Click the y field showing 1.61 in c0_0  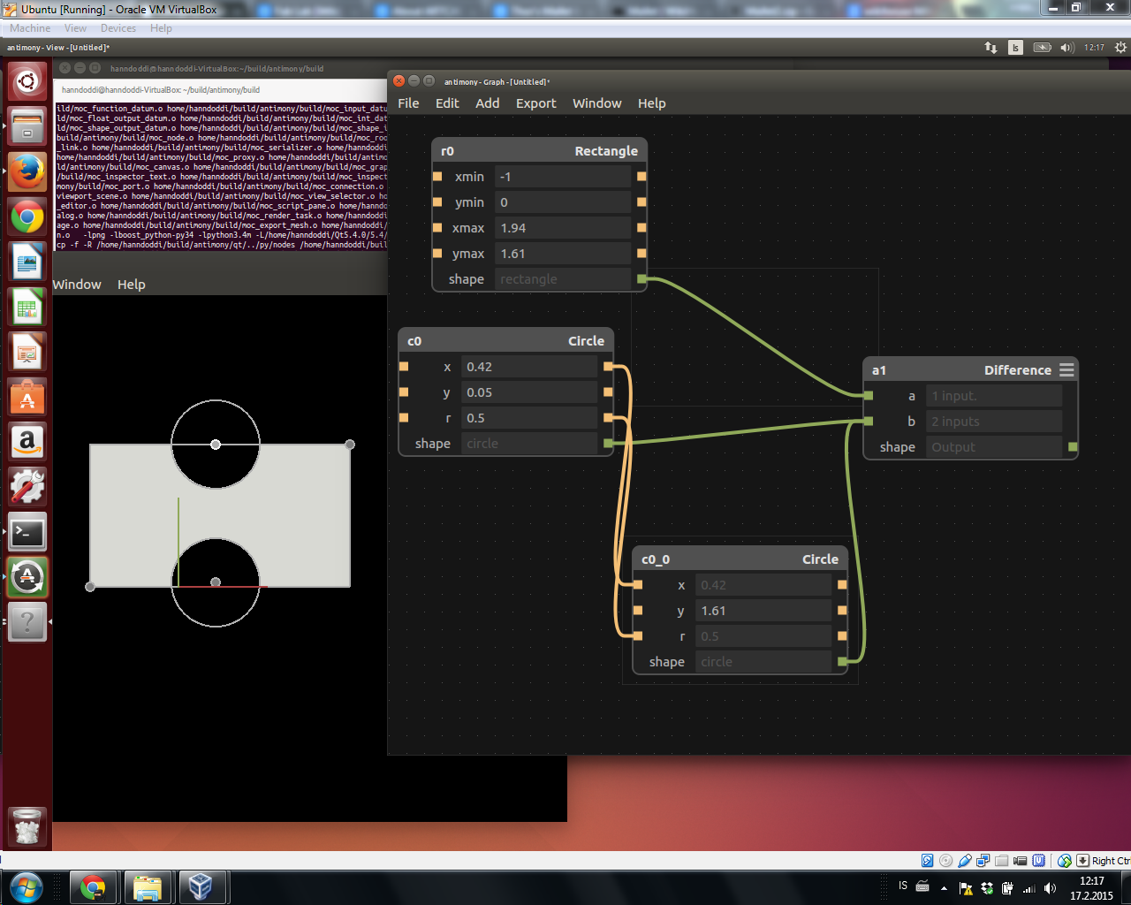click(x=763, y=611)
